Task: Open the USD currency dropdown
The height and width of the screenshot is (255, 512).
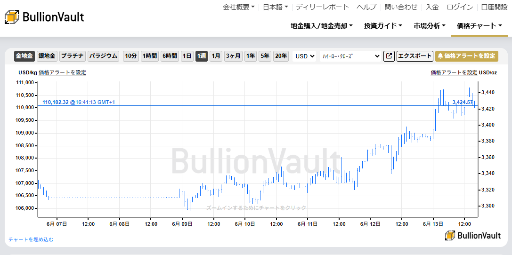Action: [305, 56]
